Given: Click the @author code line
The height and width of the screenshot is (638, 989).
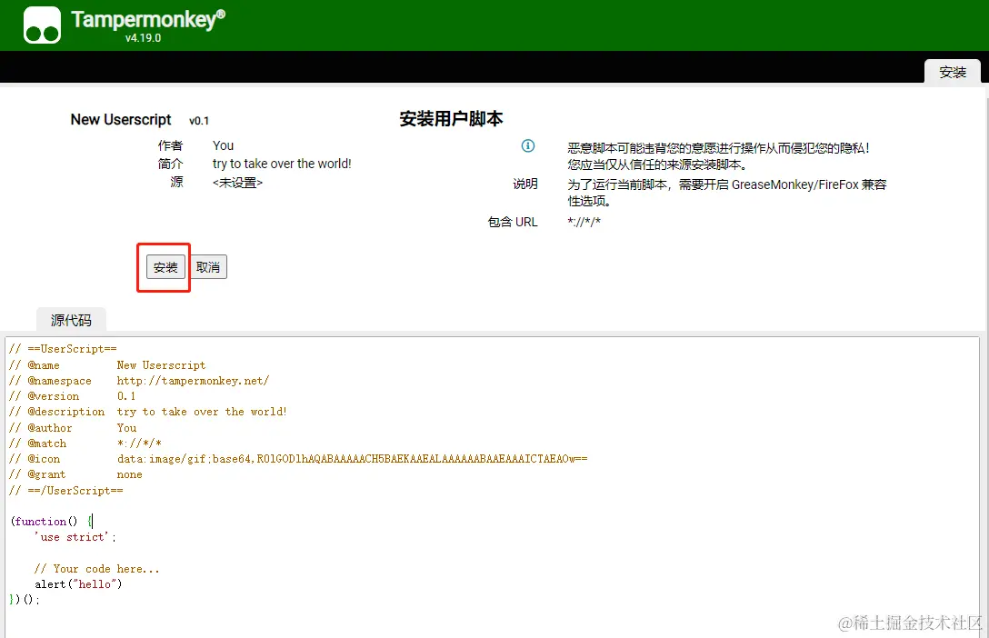Looking at the screenshot, I should coord(73,428).
